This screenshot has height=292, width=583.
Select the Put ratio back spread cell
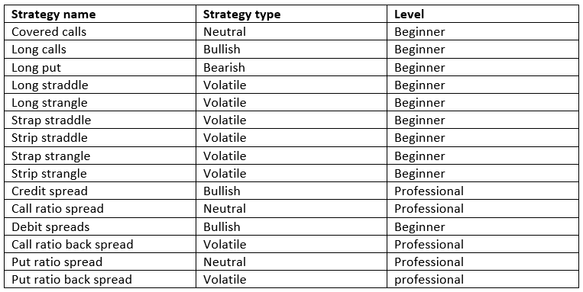100,279
